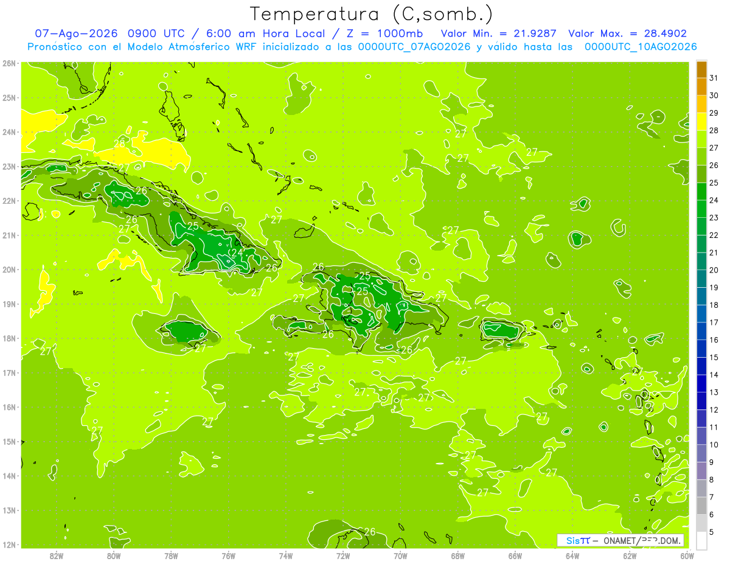Click the "82W" longitude axis label
The height and width of the screenshot is (564, 730).
tap(57, 555)
